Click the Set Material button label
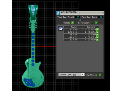The width and height of the screenshot is (122, 91). point(92,75)
